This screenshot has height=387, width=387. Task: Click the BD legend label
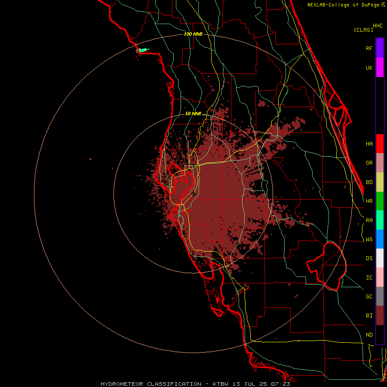[x=369, y=182]
